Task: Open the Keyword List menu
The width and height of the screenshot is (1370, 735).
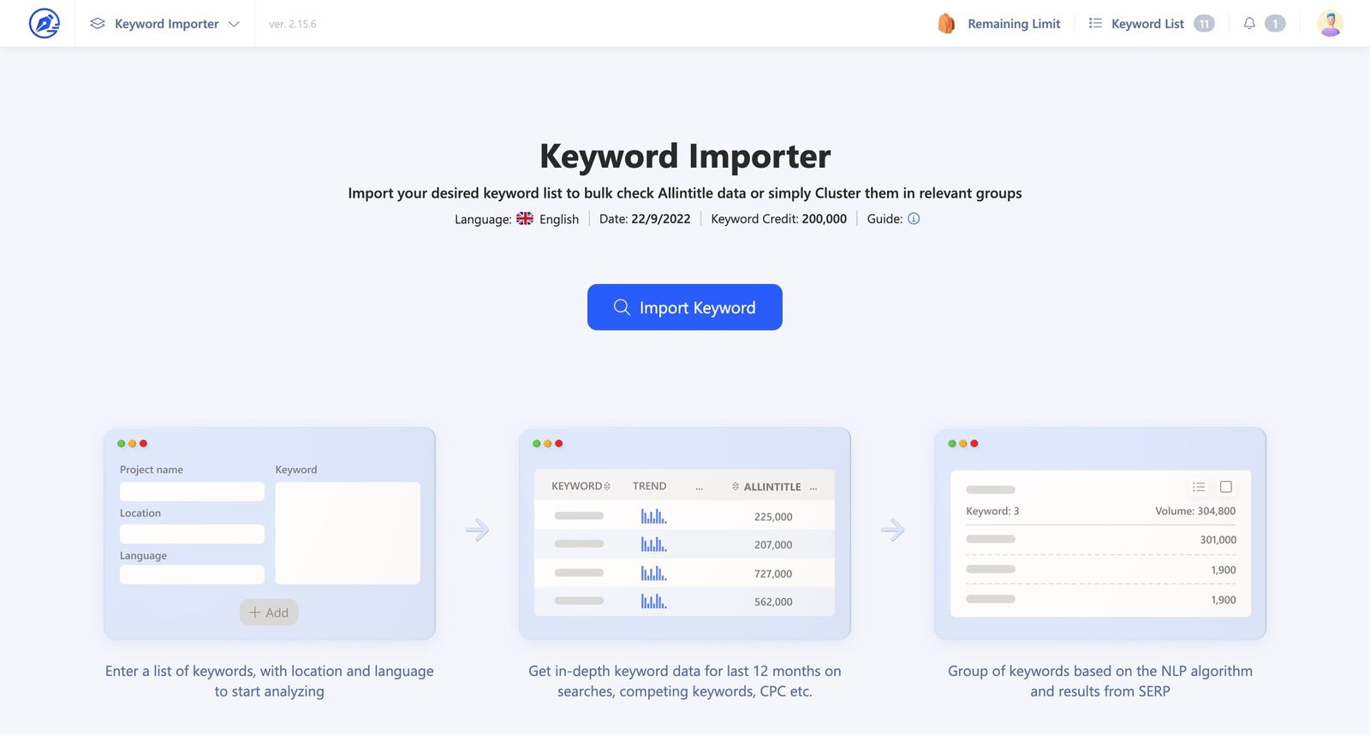Action: click(x=1147, y=24)
